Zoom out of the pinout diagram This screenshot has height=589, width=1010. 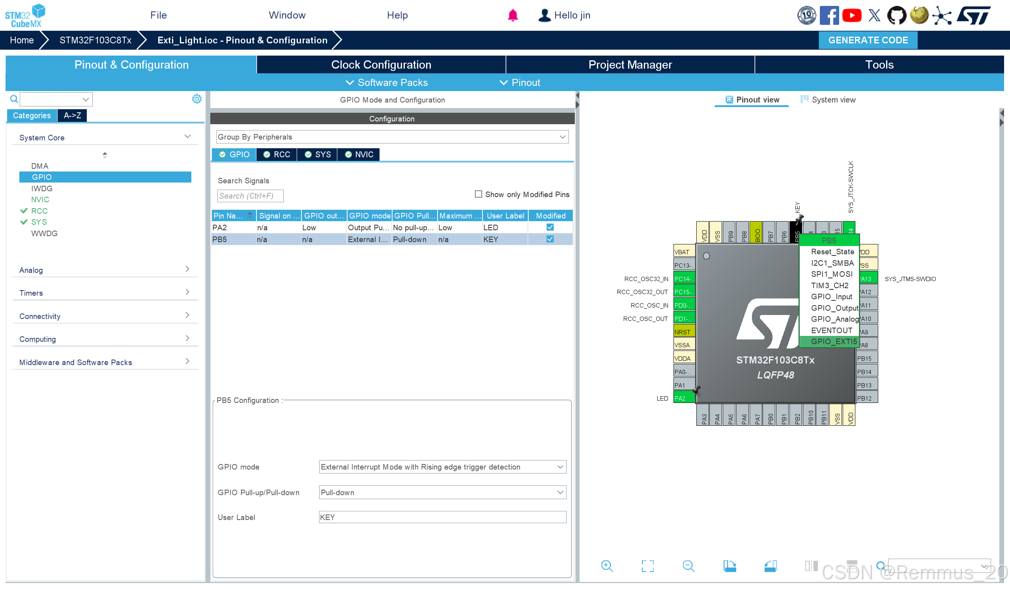pos(688,566)
